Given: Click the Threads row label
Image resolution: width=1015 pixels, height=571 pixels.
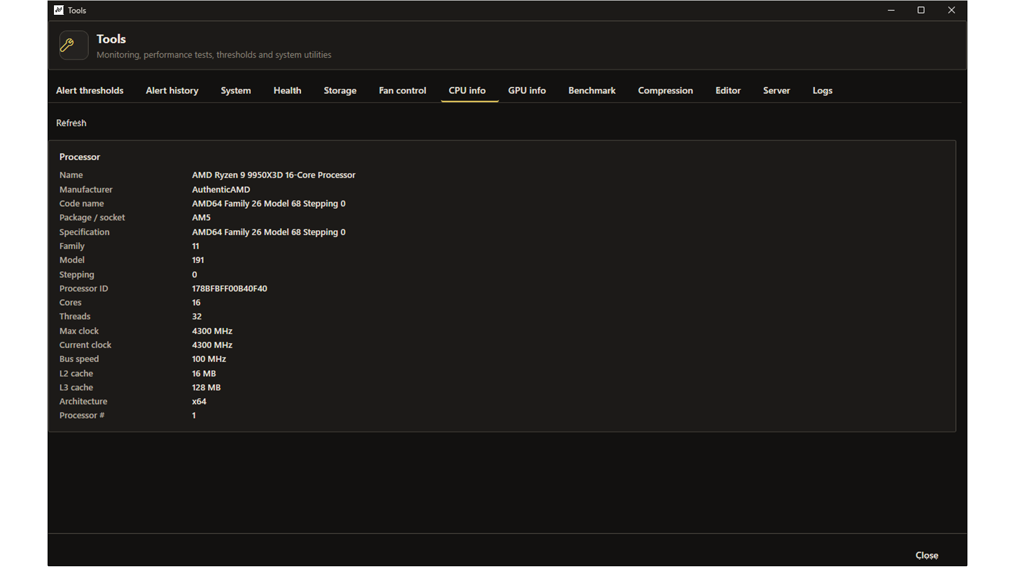Looking at the screenshot, I should click(x=75, y=316).
